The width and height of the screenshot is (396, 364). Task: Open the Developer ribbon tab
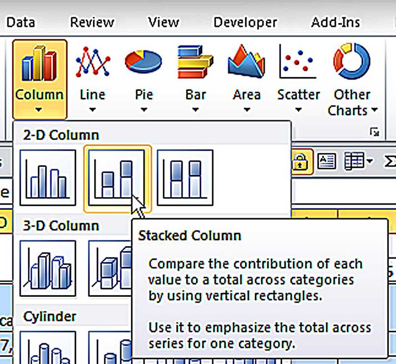[245, 22]
